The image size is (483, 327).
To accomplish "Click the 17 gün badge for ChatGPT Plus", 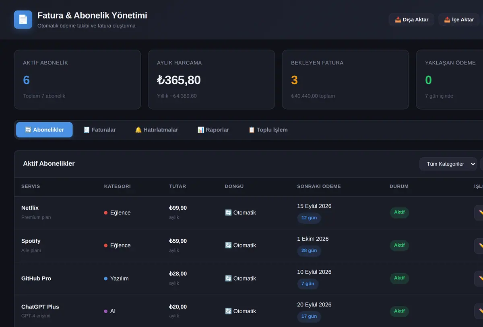I will pyautogui.click(x=309, y=317).
